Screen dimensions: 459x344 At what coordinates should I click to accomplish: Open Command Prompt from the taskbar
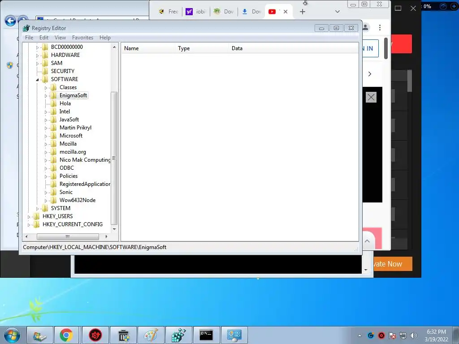coord(206,335)
